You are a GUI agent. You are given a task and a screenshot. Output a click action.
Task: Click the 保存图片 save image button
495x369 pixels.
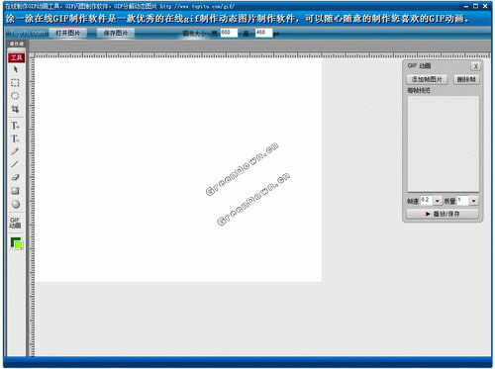[116, 33]
